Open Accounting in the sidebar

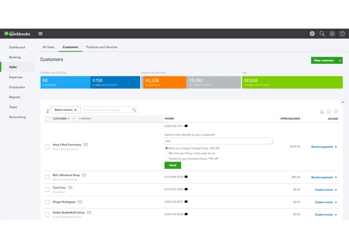[x=17, y=117]
